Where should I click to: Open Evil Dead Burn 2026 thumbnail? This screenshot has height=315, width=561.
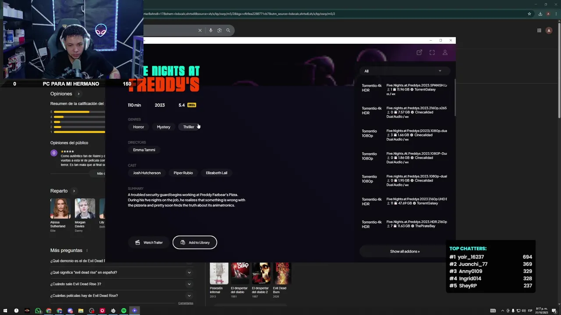pos(282,273)
